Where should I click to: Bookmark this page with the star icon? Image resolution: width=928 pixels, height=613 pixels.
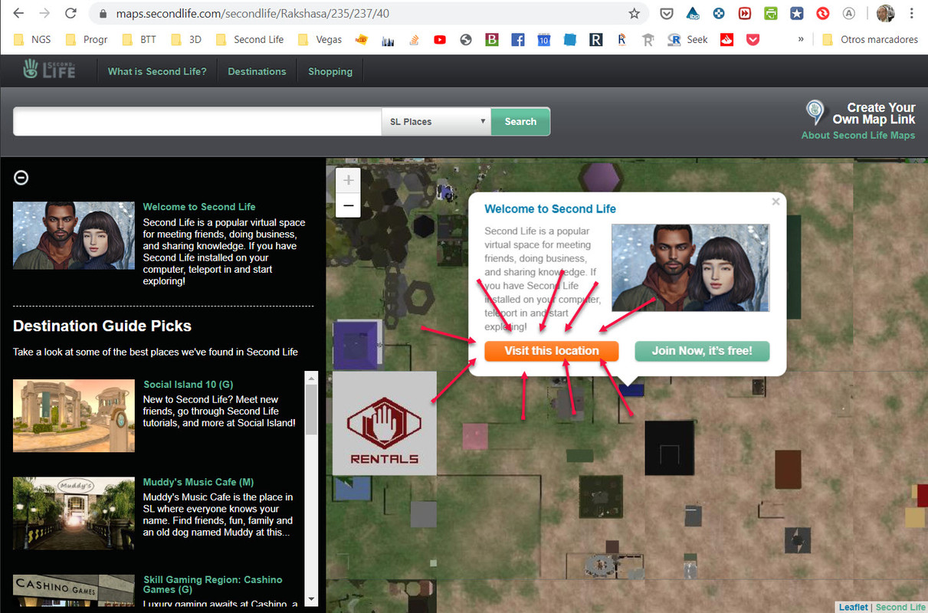pos(634,14)
